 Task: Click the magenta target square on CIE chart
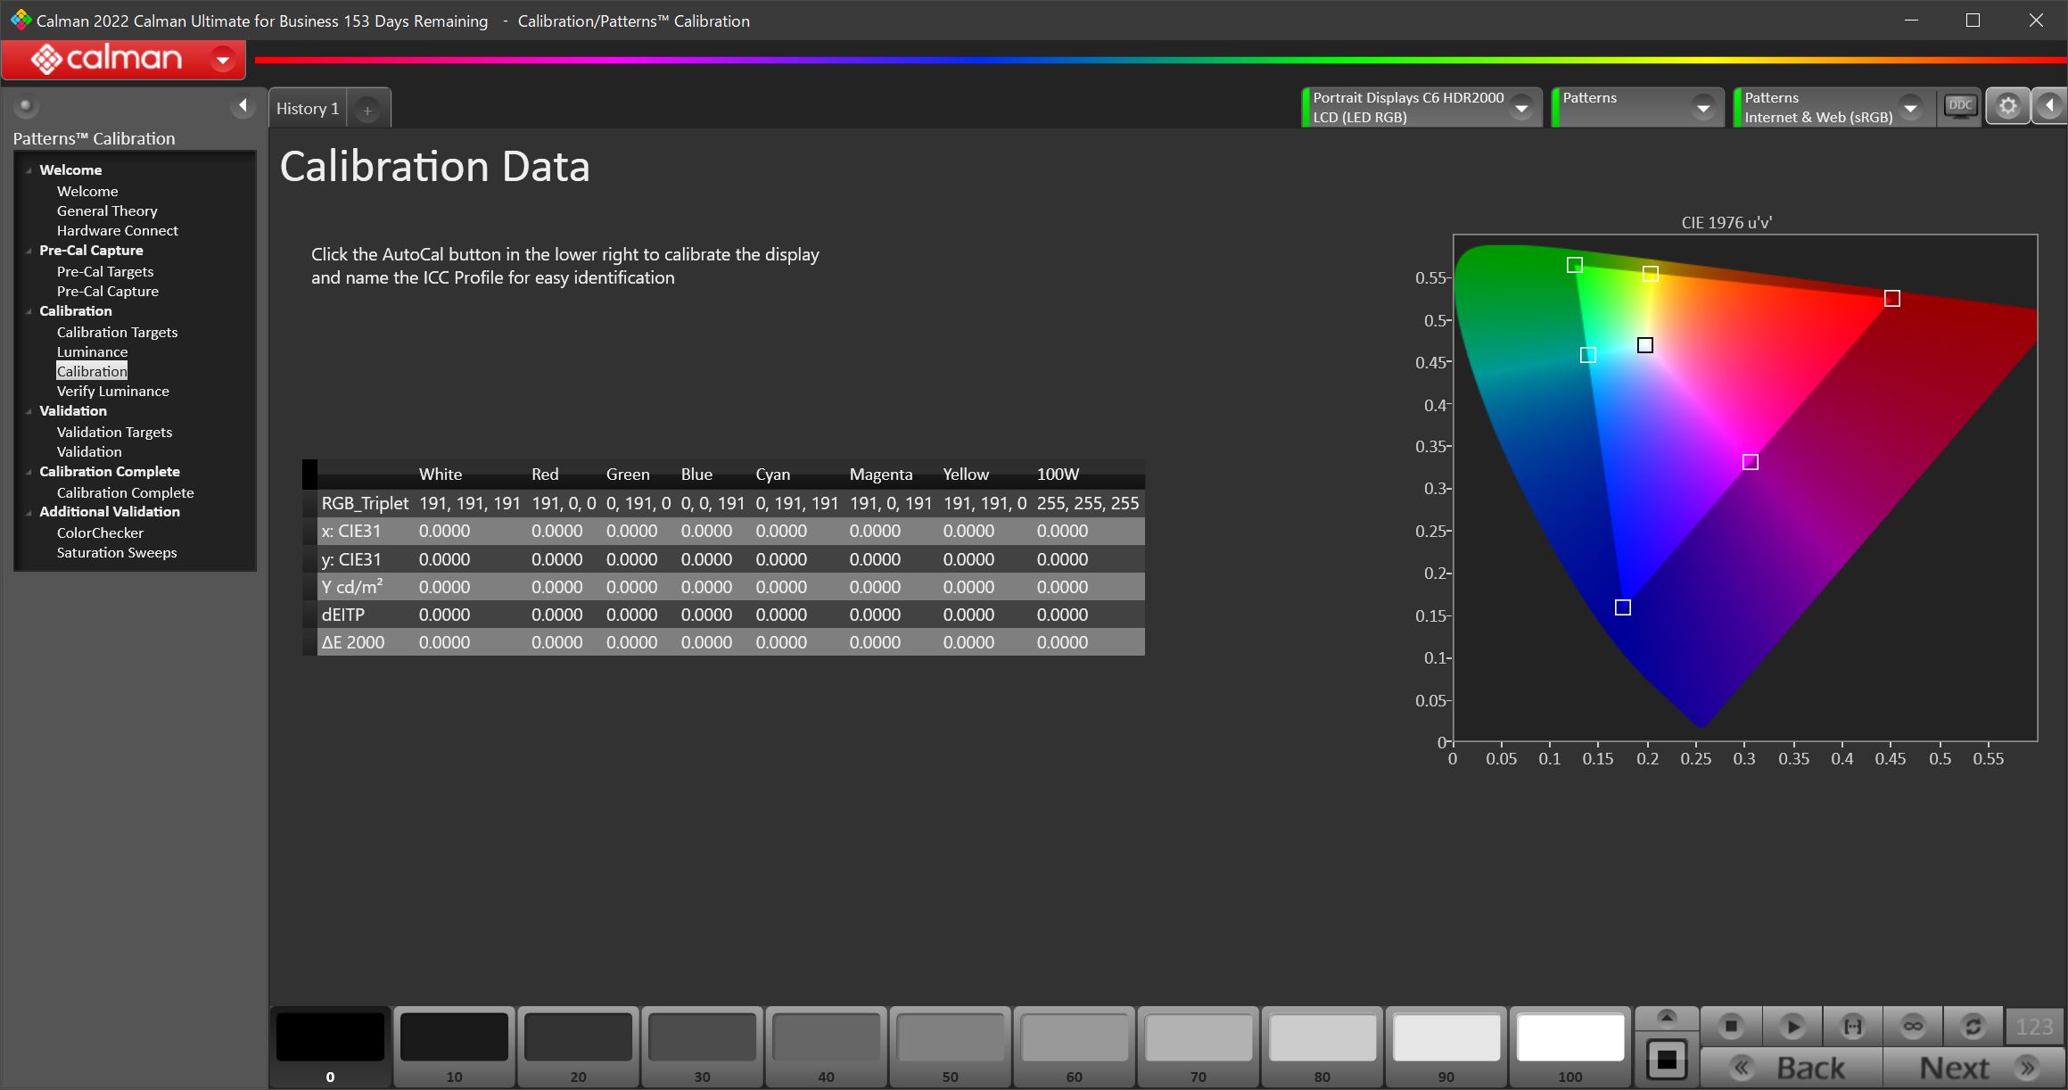click(x=1751, y=462)
